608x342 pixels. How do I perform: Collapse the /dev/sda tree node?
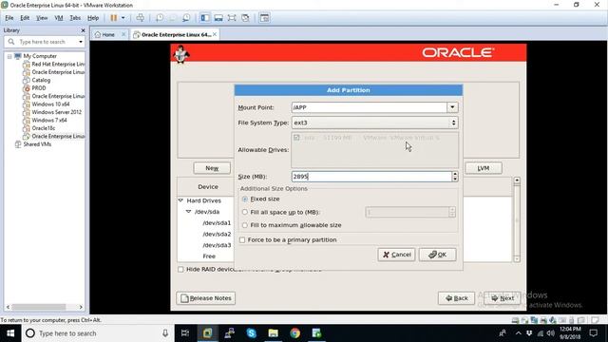click(188, 212)
